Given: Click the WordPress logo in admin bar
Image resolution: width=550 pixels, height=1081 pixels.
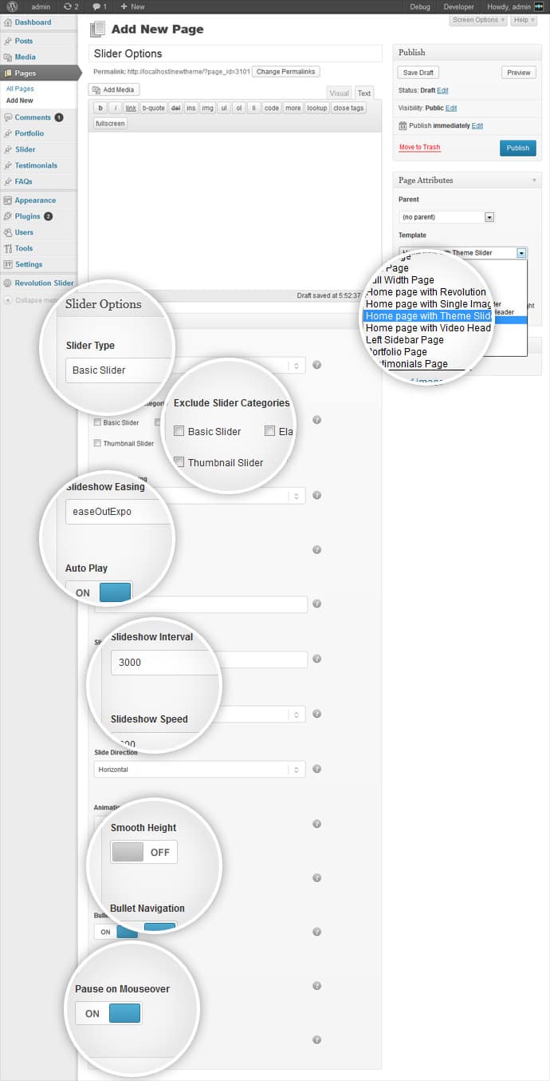Looking at the screenshot, I should pos(12,6).
